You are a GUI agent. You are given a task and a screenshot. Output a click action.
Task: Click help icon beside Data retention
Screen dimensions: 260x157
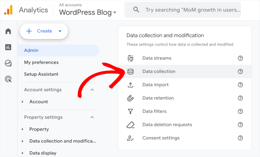click(x=240, y=98)
